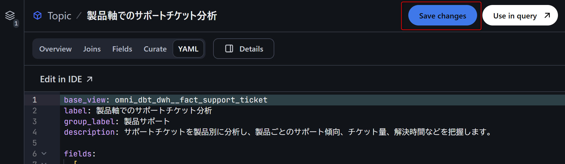Collapse the fields block on line 6
The image size is (565, 164).
44,153
